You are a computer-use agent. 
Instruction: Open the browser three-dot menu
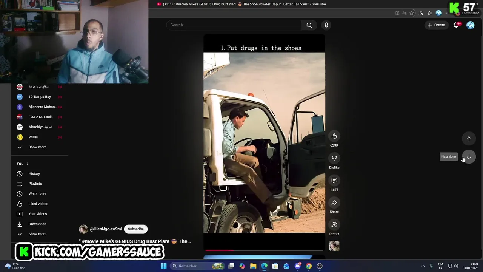pyautogui.click(x=448, y=13)
